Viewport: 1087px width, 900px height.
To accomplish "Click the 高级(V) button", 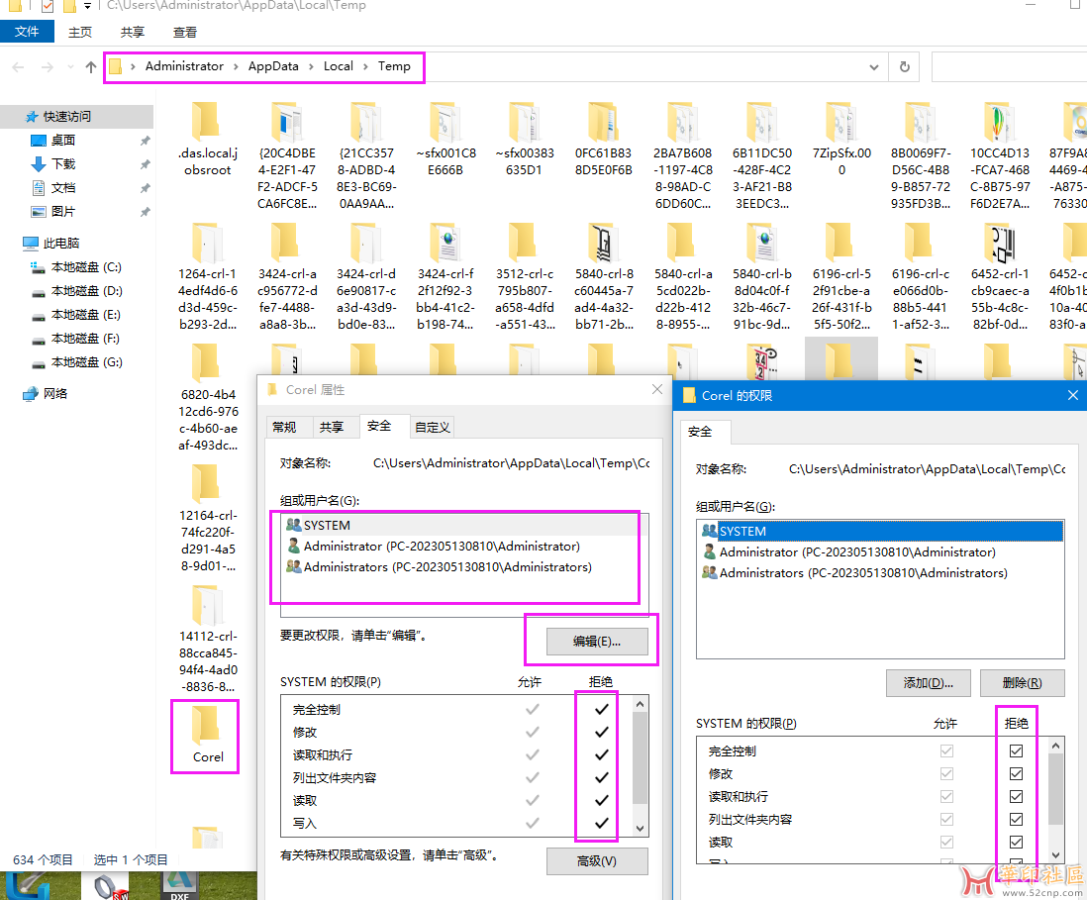I will click(597, 861).
